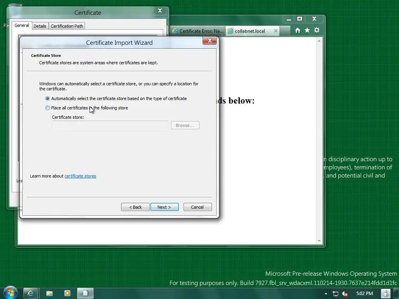Image resolution: width=399 pixels, height=299 pixels.
Task: Select the certificate document taskbar button
Action: pos(85,294)
